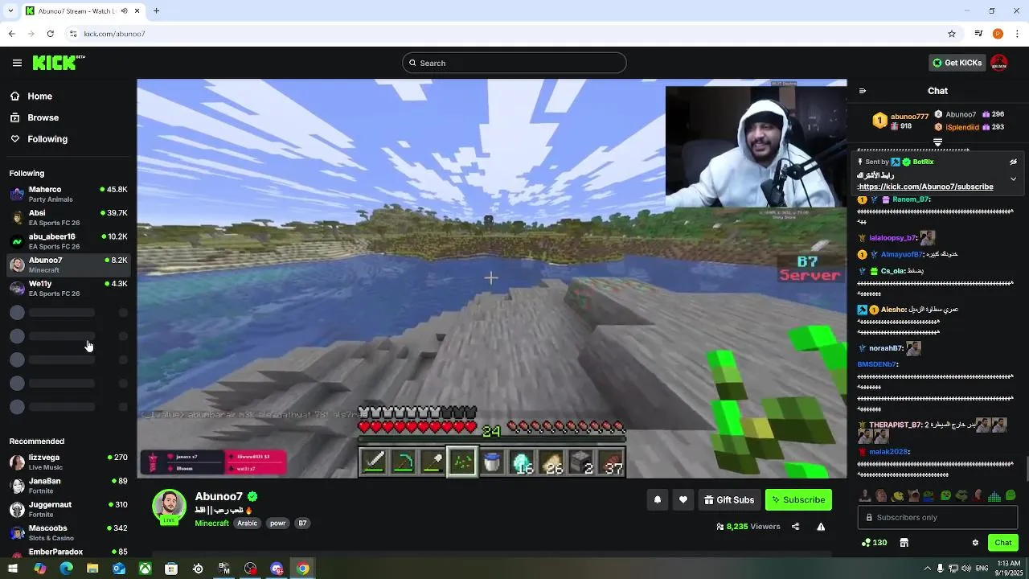Click the Gift Subs button
This screenshot has width=1029, height=579.
pyautogui.click(x=729, y=499)
